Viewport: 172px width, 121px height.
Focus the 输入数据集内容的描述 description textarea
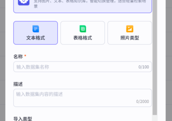83,98
